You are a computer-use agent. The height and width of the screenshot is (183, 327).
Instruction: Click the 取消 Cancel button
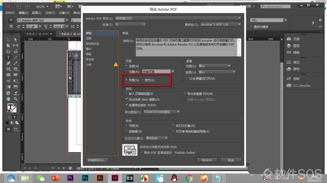pyautogui.click(x=231, y=160)
